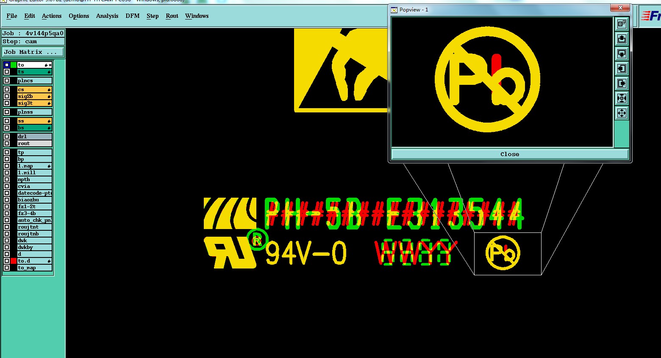Select the 1.mill layer name
This screenshot has height=358, width=661.
coord(34,173)
